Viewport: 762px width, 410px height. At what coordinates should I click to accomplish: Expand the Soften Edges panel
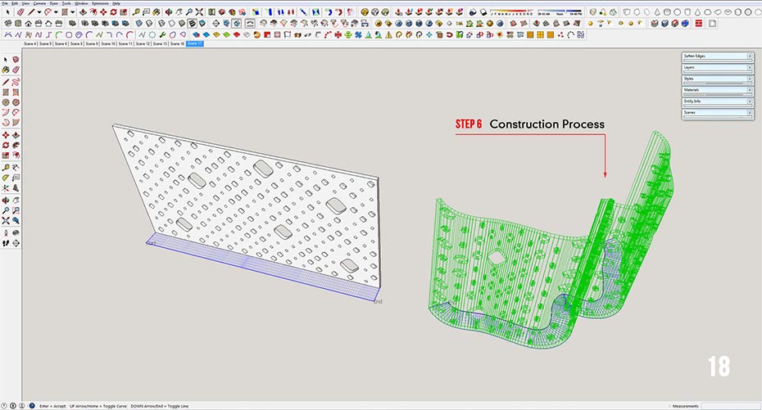pyautogui.click(x=717, y=56)
